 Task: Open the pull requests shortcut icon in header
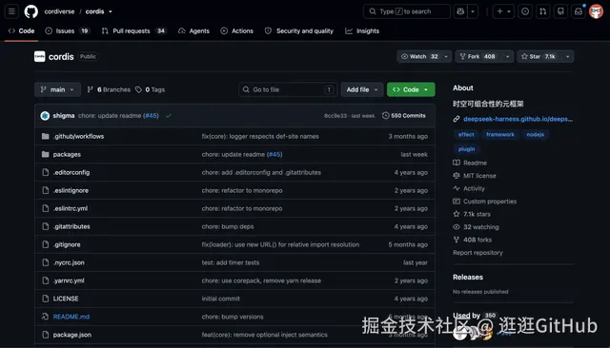(x=542, y=11)
